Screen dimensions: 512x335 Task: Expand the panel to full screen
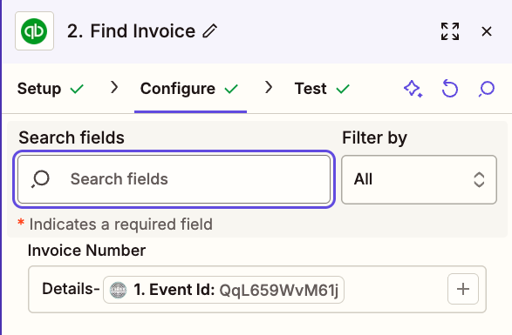pyautogui.click(x=450, y=31)
